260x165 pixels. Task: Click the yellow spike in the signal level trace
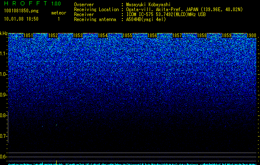click(x=56, y=163)
